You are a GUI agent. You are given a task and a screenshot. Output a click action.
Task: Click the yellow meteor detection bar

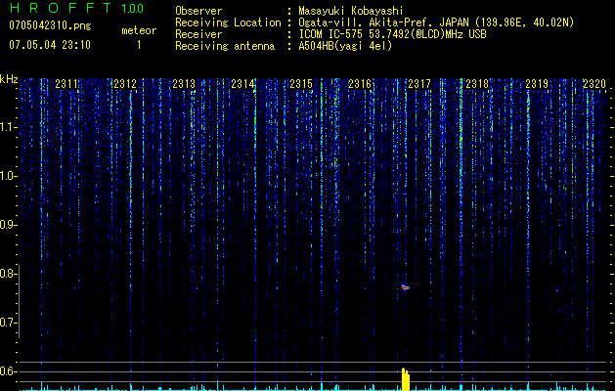pos(406,379)
